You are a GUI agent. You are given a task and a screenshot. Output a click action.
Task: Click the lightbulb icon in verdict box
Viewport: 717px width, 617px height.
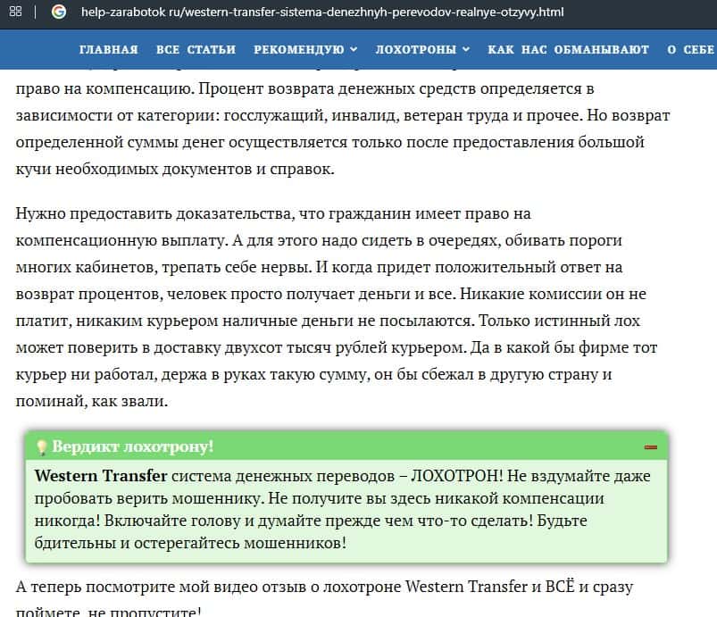pos(41,446)
